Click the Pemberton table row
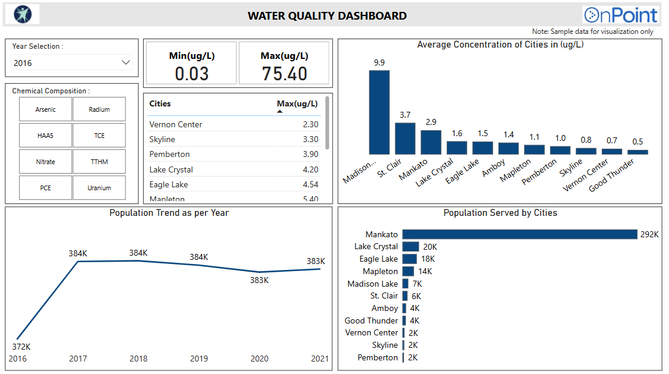 click(234, 154)
